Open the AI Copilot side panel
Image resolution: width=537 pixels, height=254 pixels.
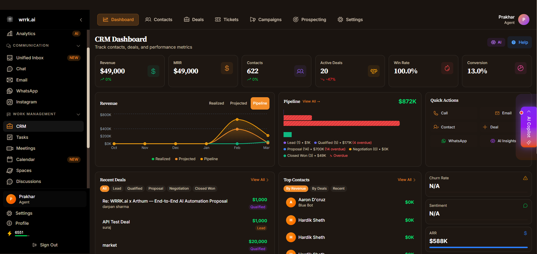(x=528, y=127)
